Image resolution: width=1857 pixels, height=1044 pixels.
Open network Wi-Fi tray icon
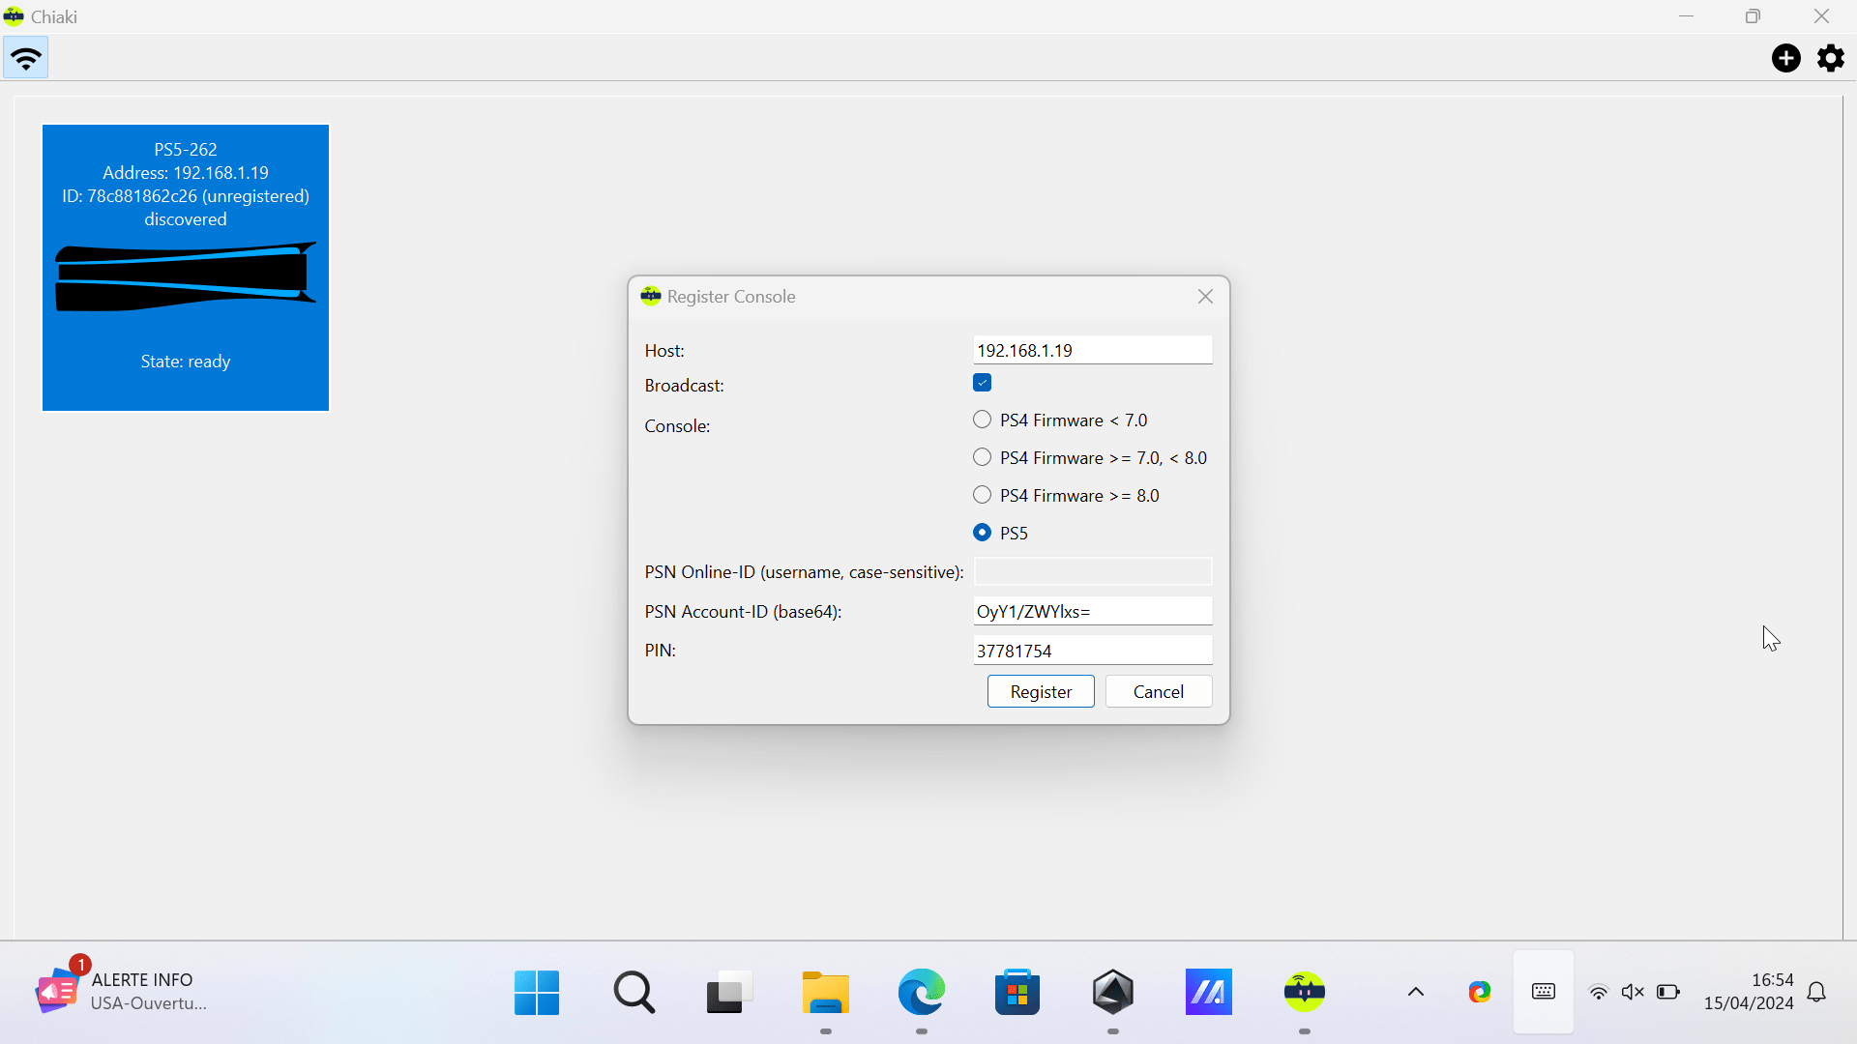[1599, 992]
